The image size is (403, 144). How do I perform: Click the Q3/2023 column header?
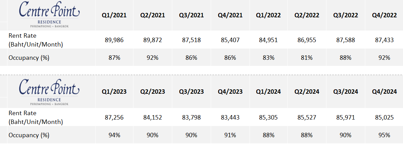tap(192, 91)
